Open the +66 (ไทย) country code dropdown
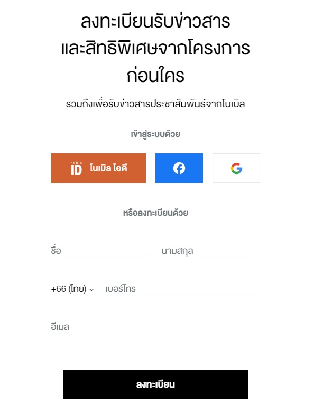The width and height of the screenshot is (314, 412). click(72, 289)
